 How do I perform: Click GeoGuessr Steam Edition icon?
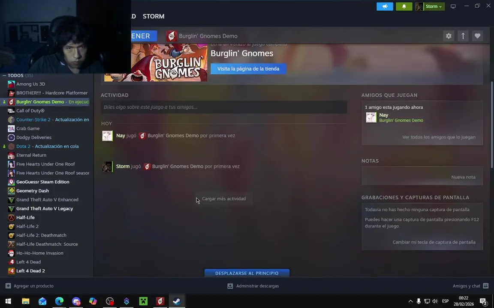point(11,182)
